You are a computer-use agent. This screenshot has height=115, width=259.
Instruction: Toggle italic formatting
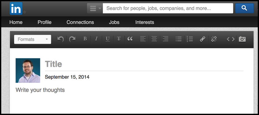tap(97, 39)
